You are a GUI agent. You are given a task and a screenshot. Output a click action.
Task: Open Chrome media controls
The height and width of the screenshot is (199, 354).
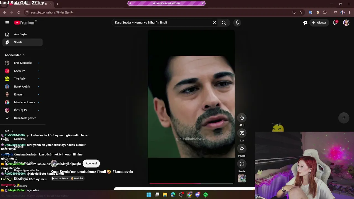tap(335, 12)
